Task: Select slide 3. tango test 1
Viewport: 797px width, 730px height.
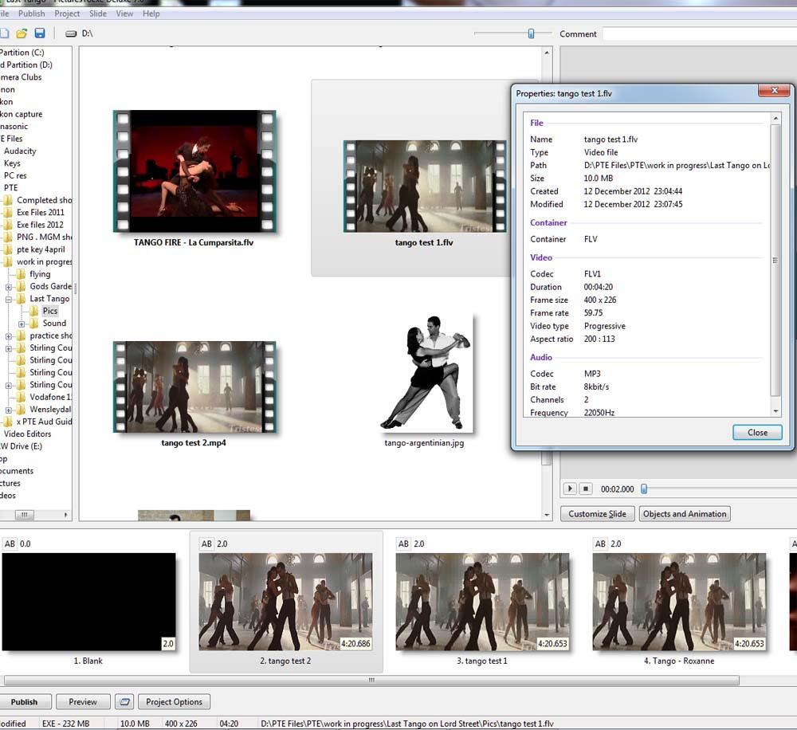Action: [482, 602]
